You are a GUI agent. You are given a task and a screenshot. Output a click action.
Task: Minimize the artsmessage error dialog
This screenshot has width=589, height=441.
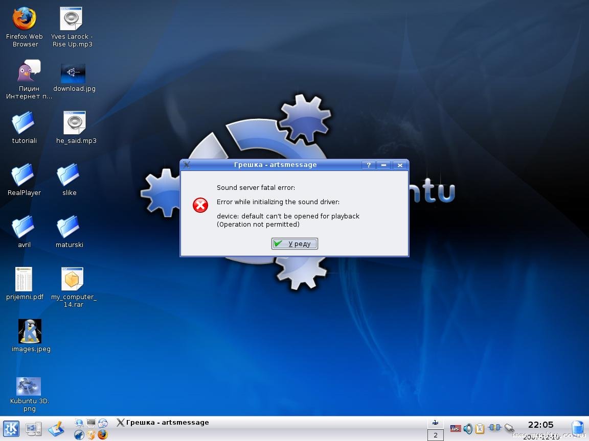383,165
